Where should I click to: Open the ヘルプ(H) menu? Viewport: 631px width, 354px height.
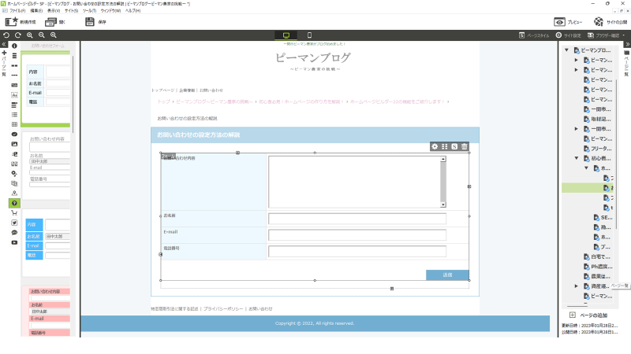coord(133,11)
